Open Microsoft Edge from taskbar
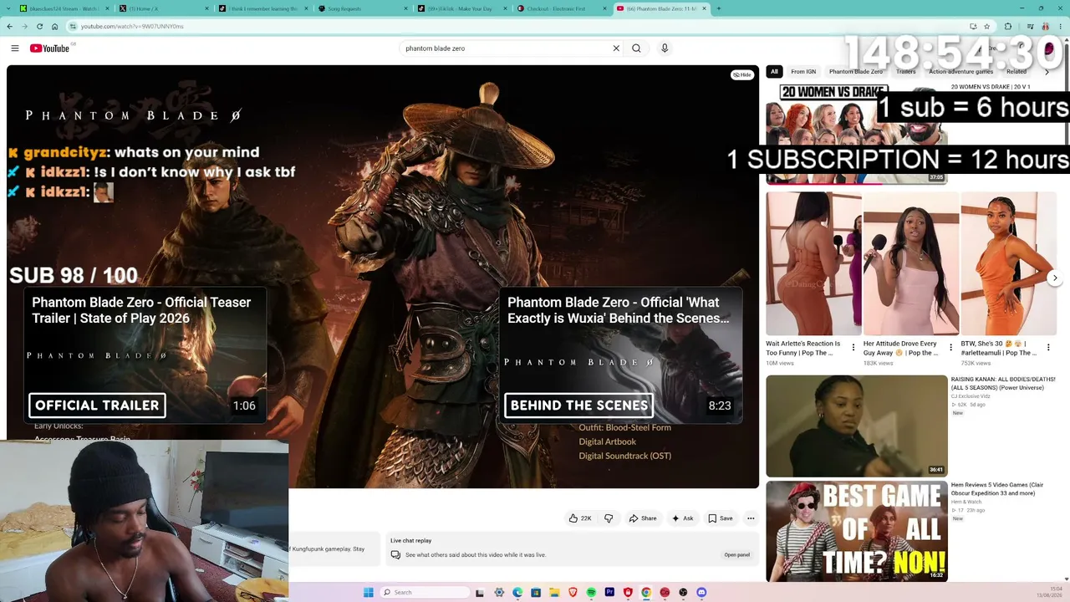This screenshot has height=602, width=1070. click(x=517, y=592)
